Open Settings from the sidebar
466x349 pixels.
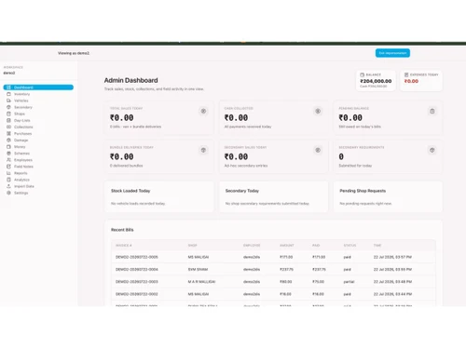21,193
